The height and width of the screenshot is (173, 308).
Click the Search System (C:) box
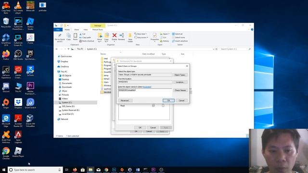pyautogui.click(x=235, y=49)
